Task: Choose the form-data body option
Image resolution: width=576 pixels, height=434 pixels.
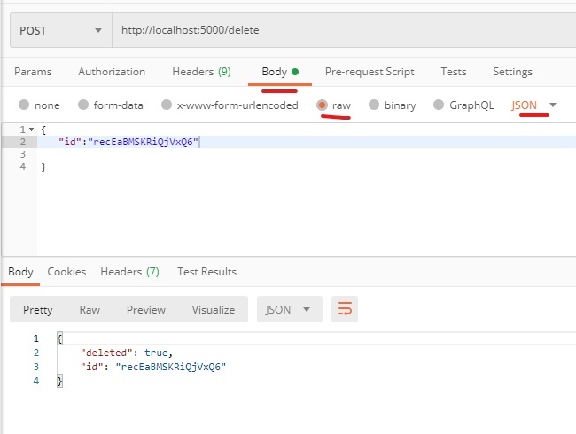Action: coord(83,105)
